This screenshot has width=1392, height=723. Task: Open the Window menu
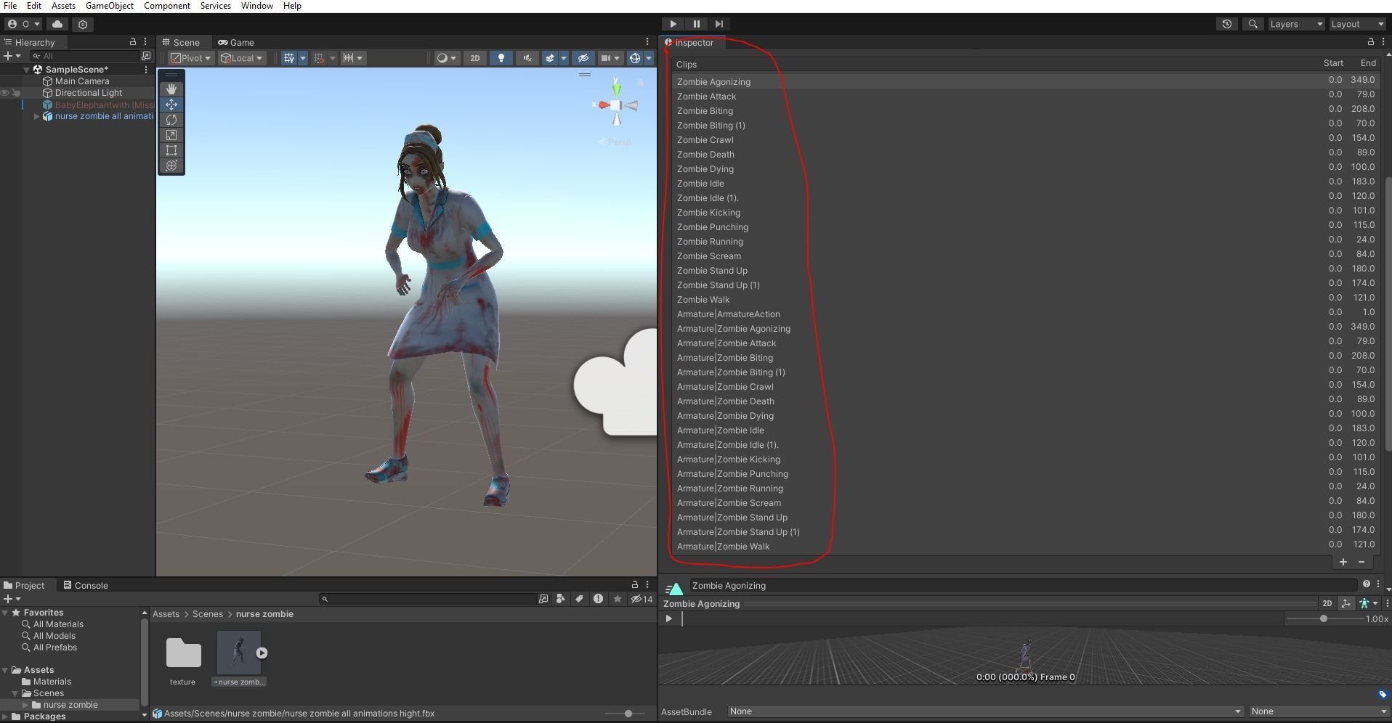tap(256, 6)
